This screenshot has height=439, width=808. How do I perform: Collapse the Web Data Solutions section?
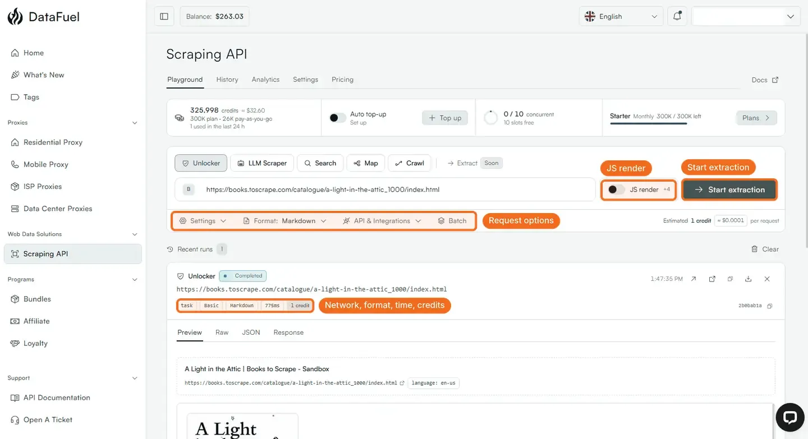[135, 234]
